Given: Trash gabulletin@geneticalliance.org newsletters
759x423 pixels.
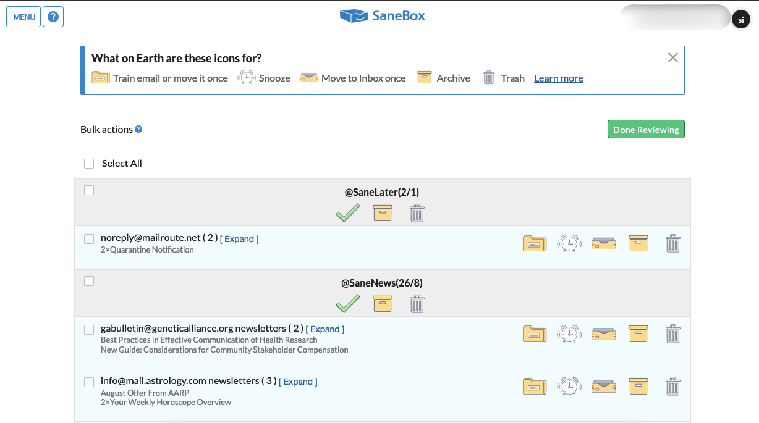Looking at the screenshot, I should [x=673, y=334].
